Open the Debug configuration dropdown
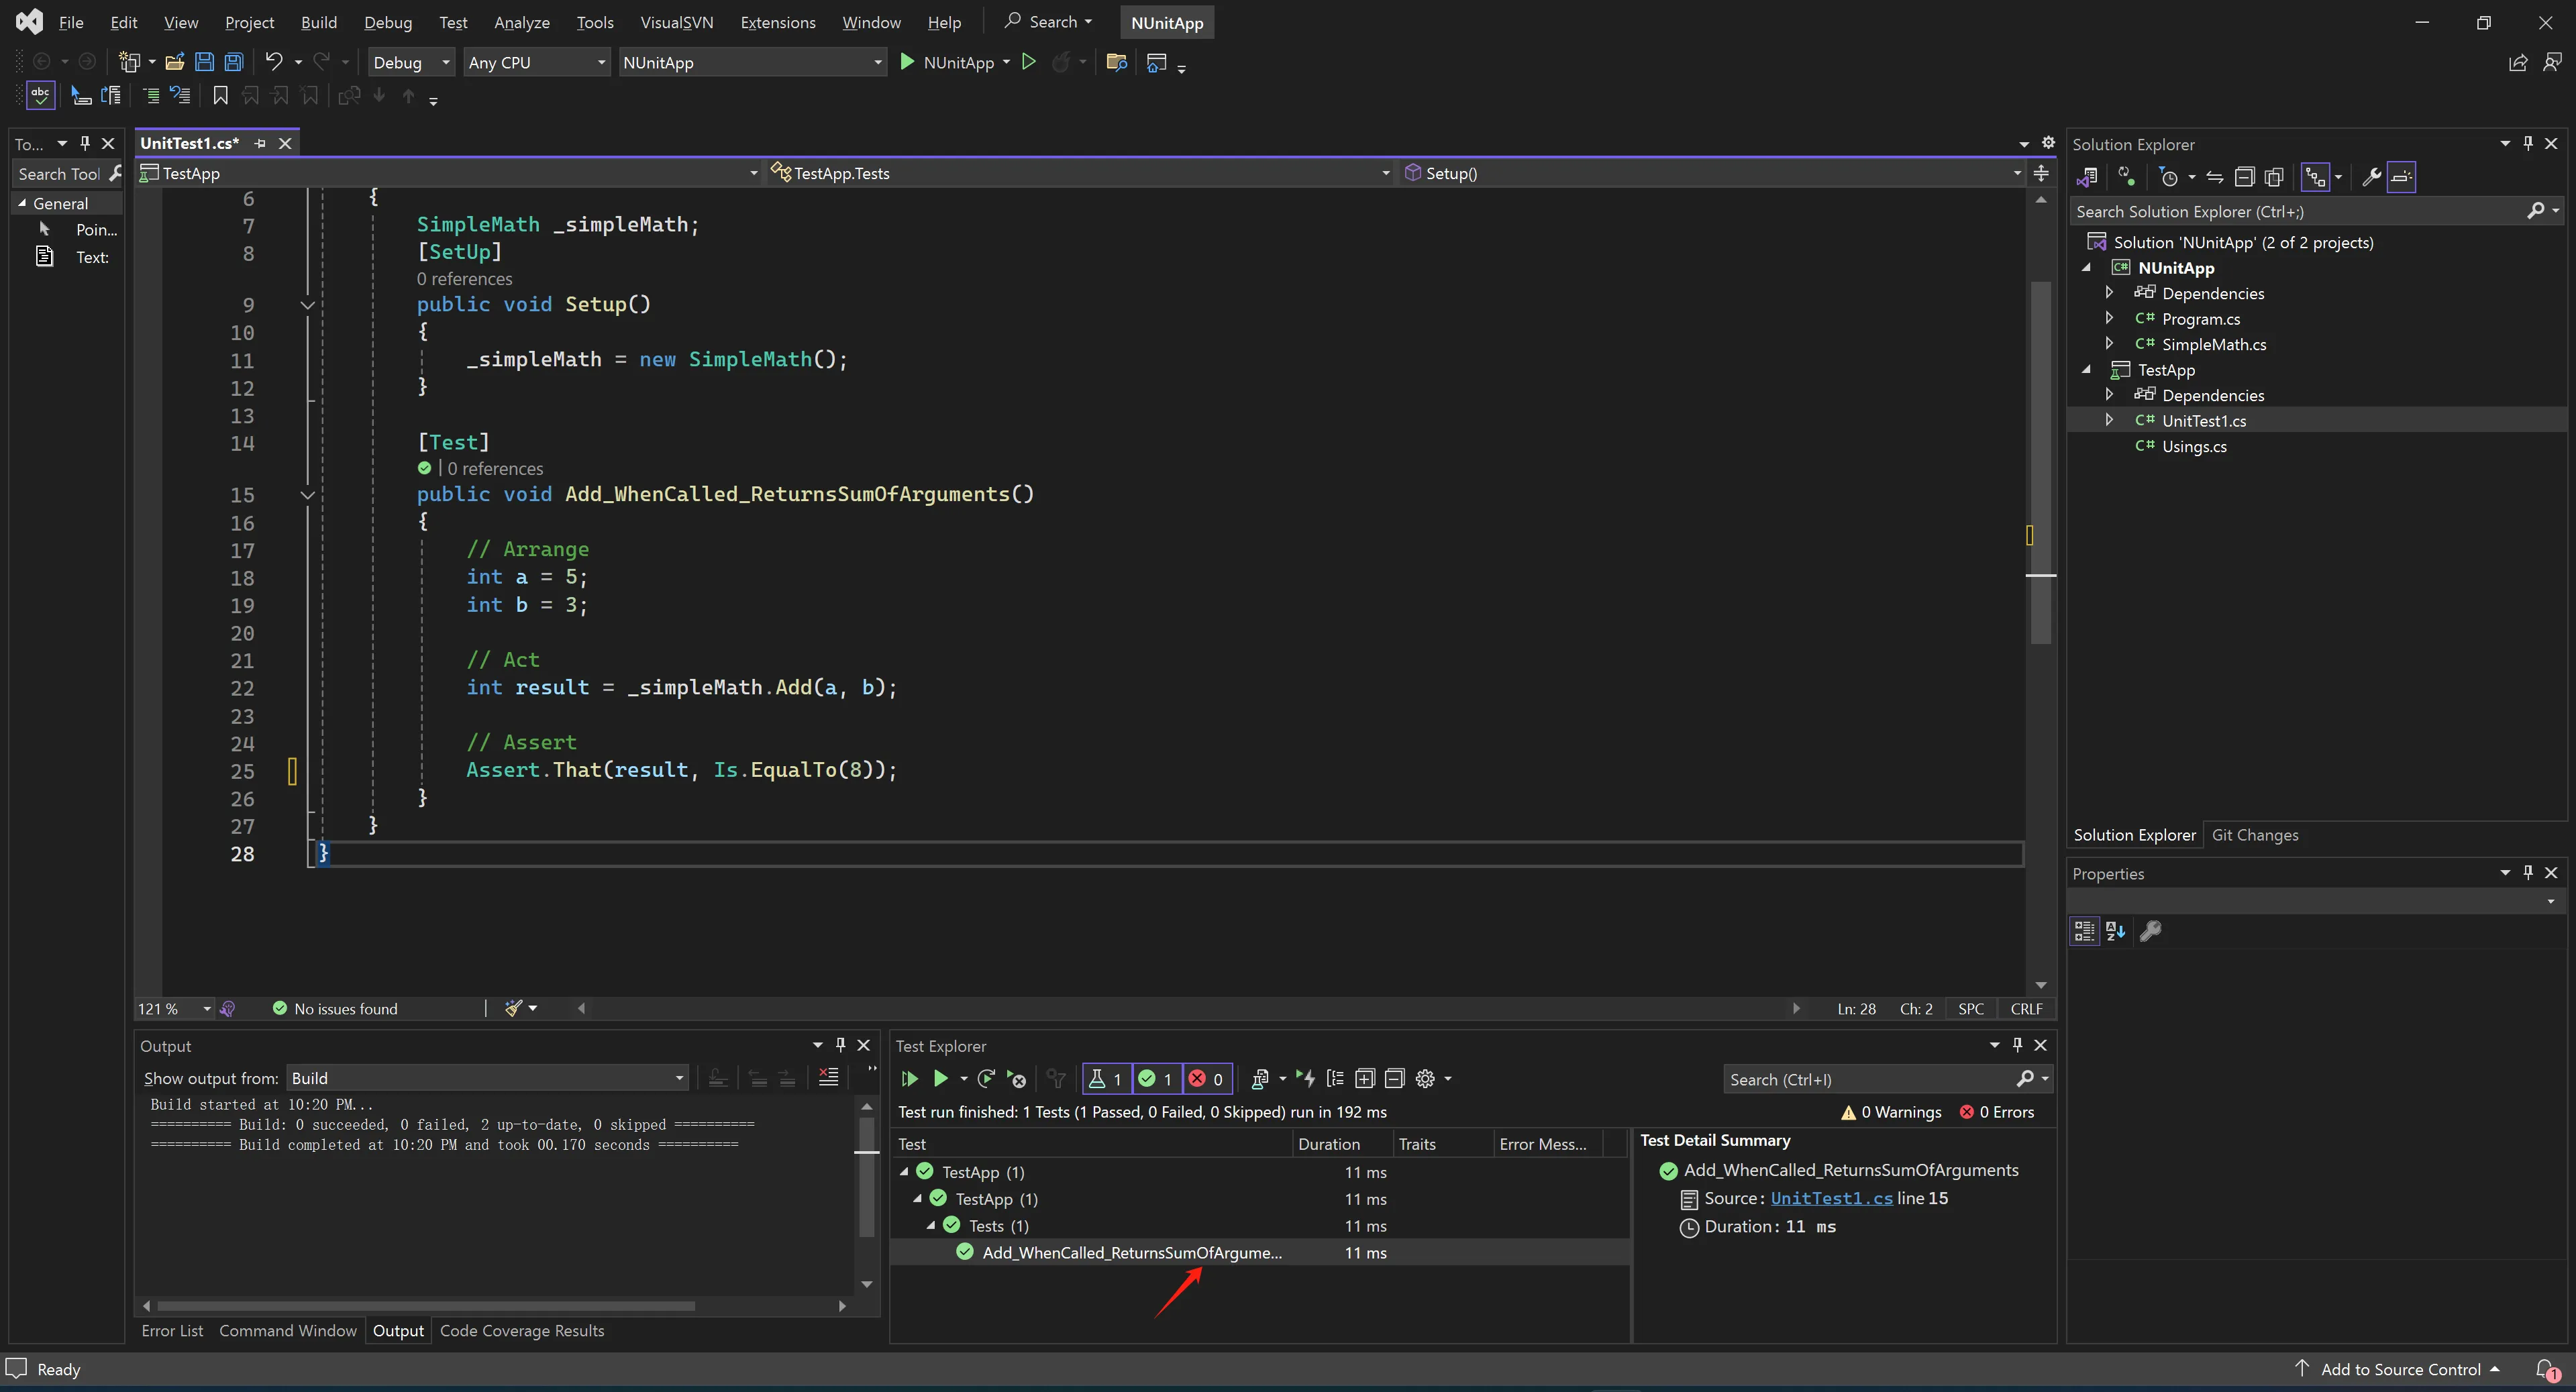This screenshot has height=1392, width=2576. [411, 62]
